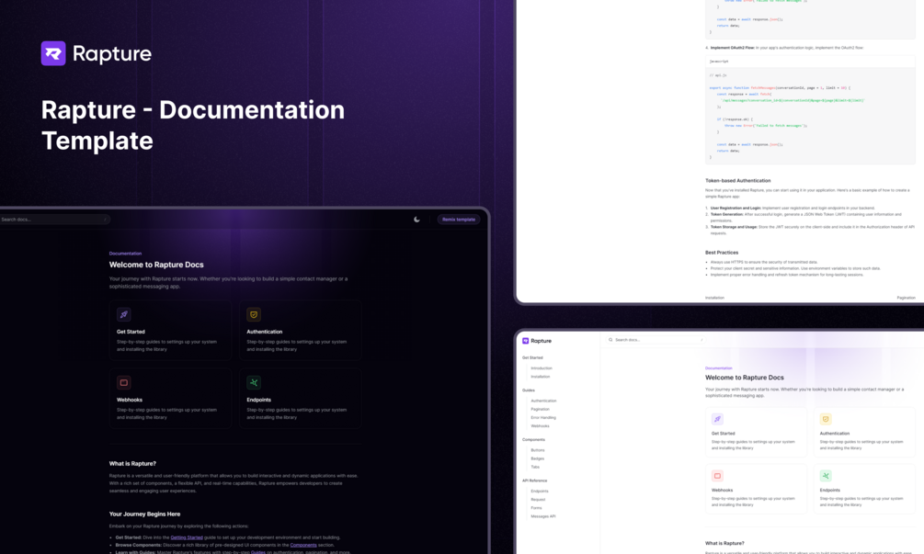Screen dimensions: 924x554
Task: Open Request in light mockup sidebar
Action: [x=538, y=499]
